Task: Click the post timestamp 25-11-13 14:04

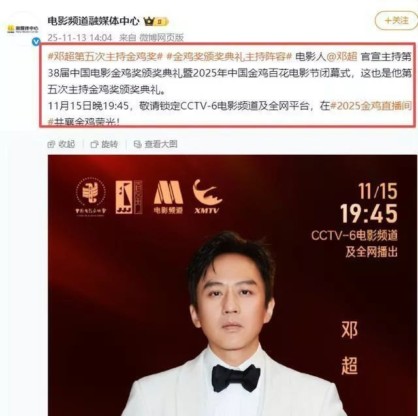Action: (80, 38)
